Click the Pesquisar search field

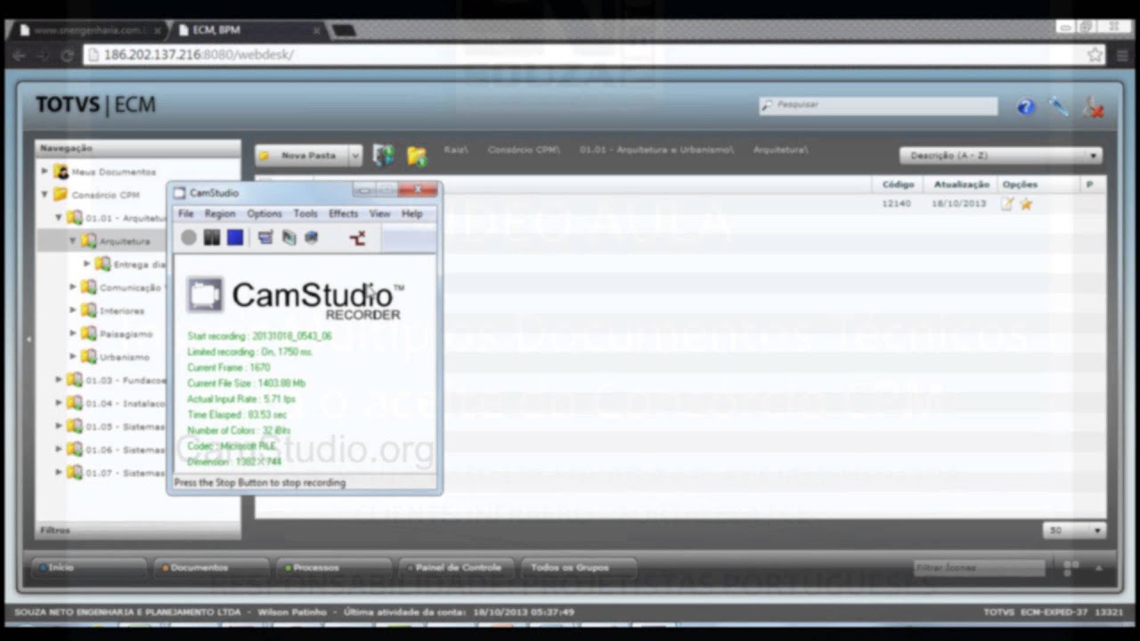878,105
